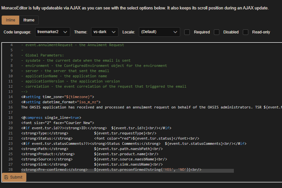
Task: Select the Inline tab
Action: 10,20
